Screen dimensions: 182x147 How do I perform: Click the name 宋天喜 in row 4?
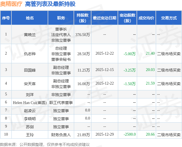30,83
